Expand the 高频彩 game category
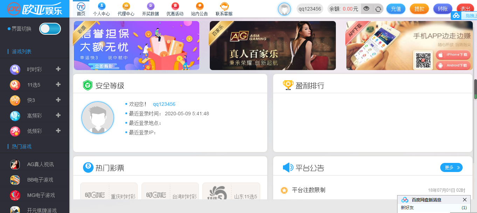 click(58, 116)
